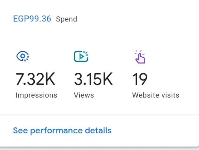199x150 pixels.
Task: Click empty space between Spend and metric icons
Action: point(100,37)
